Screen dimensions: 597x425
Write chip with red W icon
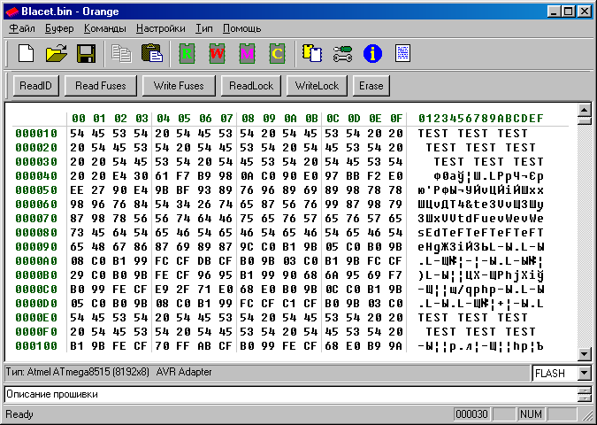[217, 53]
